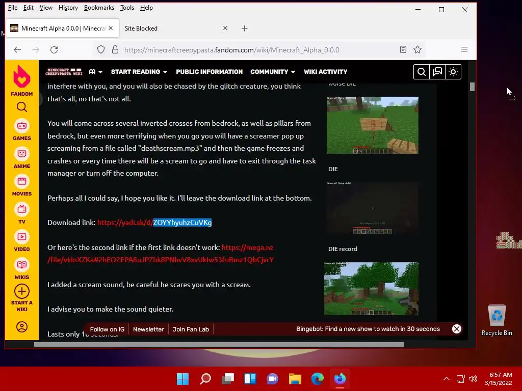Screen dimensions: 522x391
Task: Go back with the browser back arrow
Action: (17, 50)
